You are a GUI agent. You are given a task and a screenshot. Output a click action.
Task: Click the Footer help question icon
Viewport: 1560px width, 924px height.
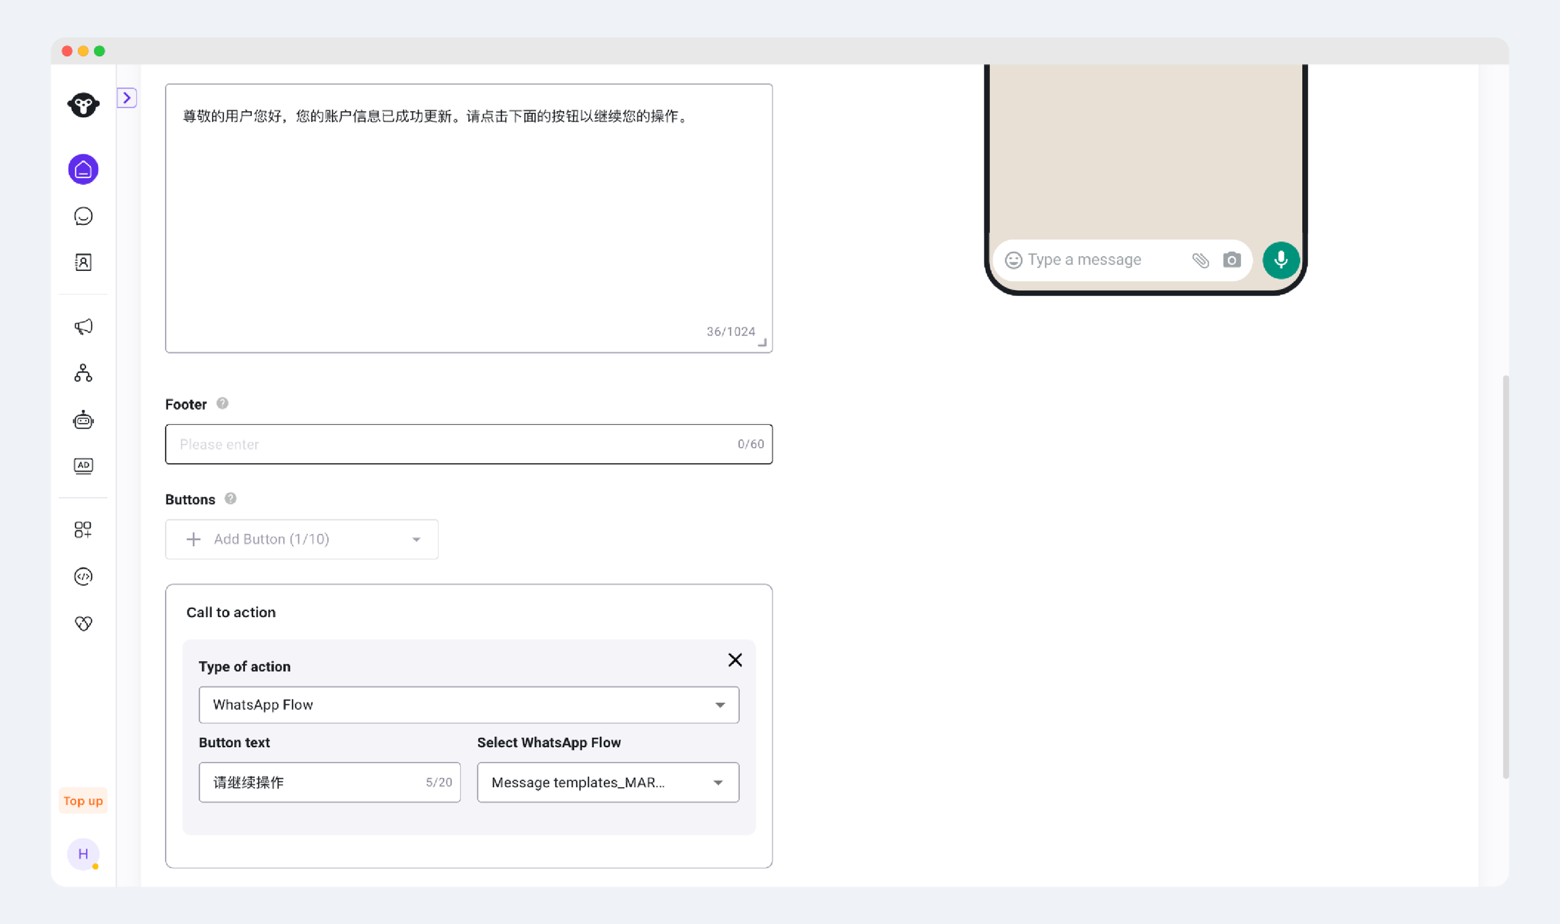click(x=222, y=404)
